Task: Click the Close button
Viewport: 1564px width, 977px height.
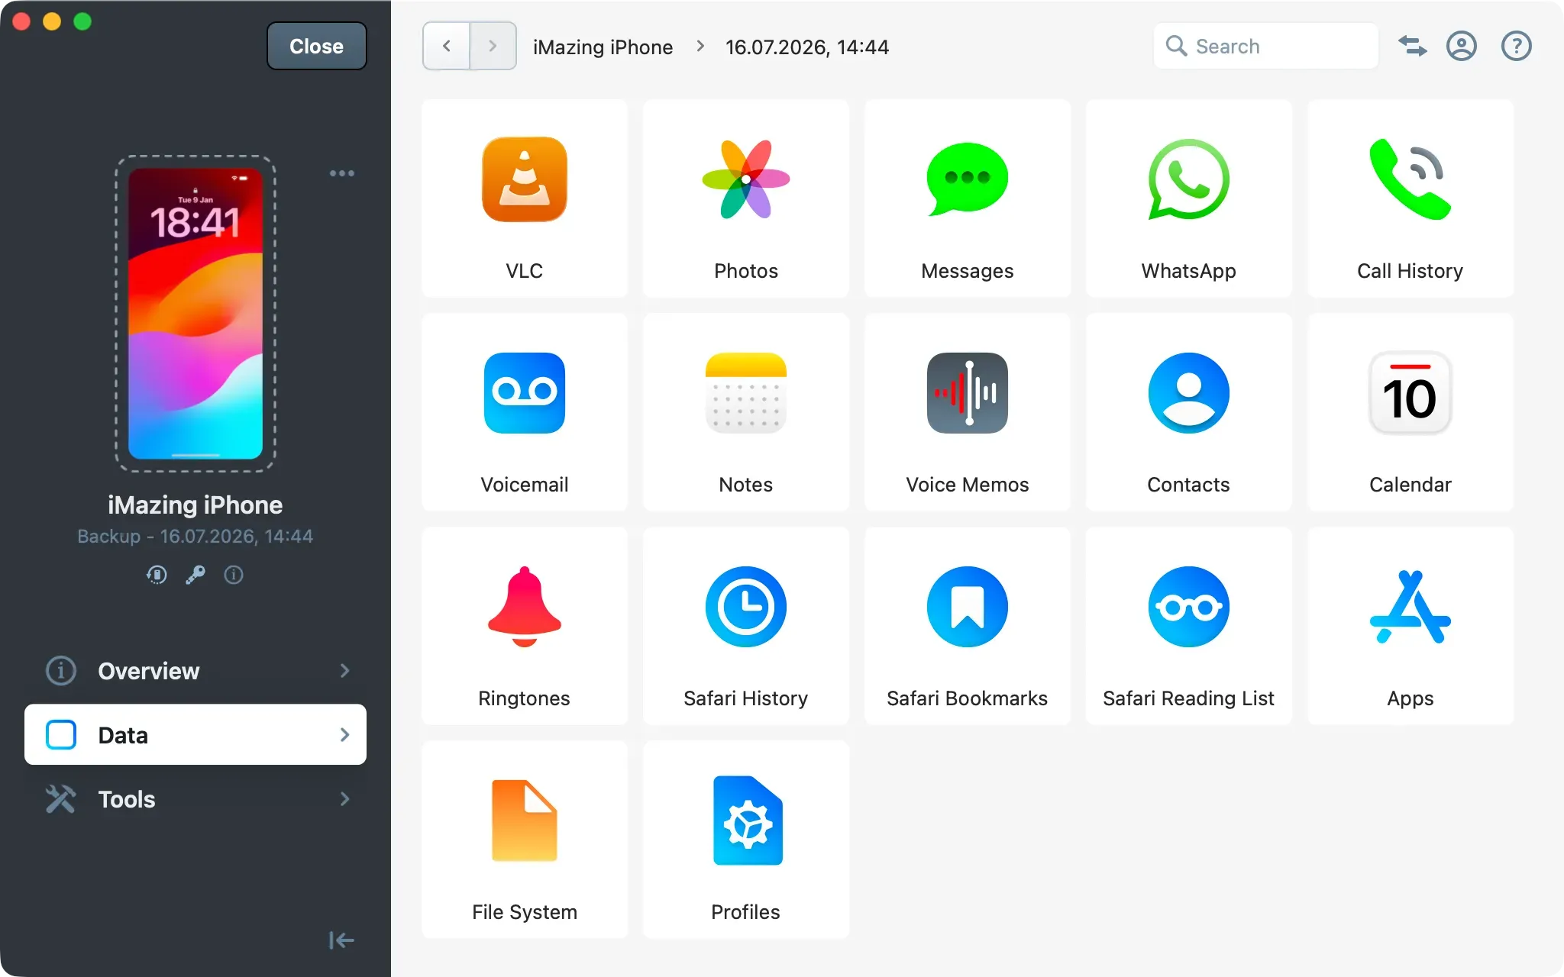Action: (317, 47)
